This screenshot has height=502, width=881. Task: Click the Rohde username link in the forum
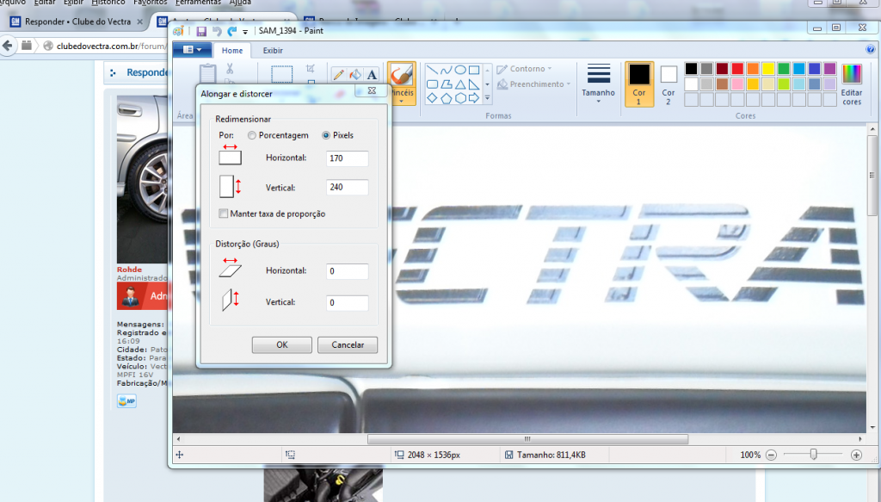(129, 270)
